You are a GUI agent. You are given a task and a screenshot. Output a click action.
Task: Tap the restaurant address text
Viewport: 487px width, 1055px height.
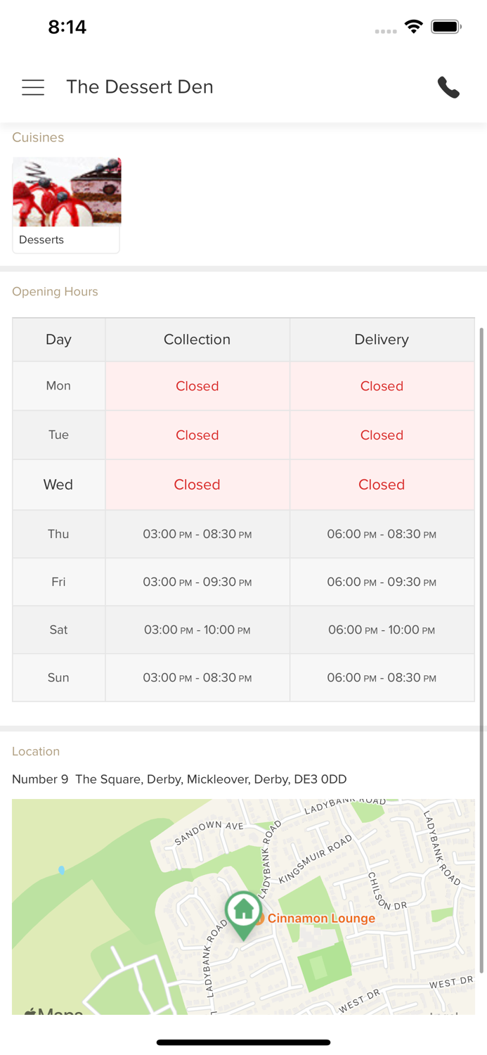click(179, 779)
